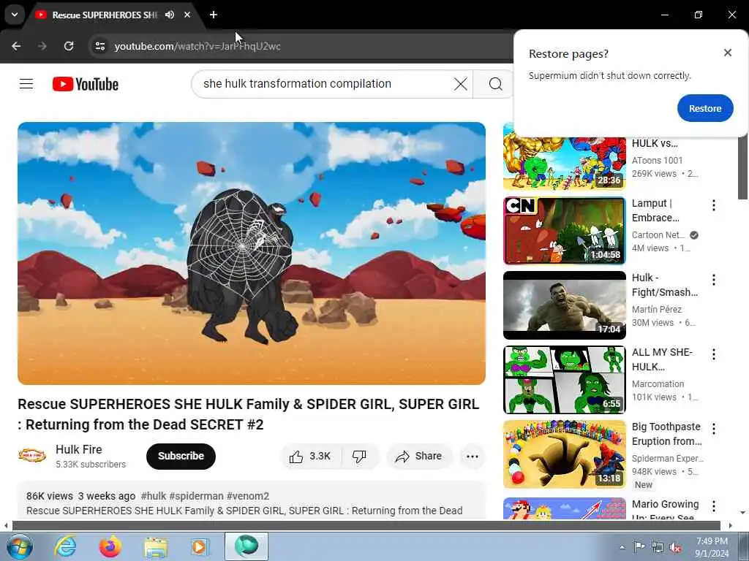The width and height of the screenshot is (749, 561).
Task: Show hidden tray icons arrow
Action: (622, 547)
